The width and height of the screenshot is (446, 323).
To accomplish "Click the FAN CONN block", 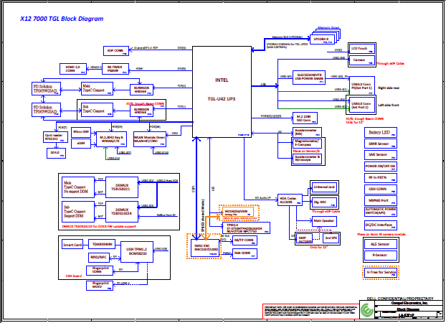I will click(249, 252).
